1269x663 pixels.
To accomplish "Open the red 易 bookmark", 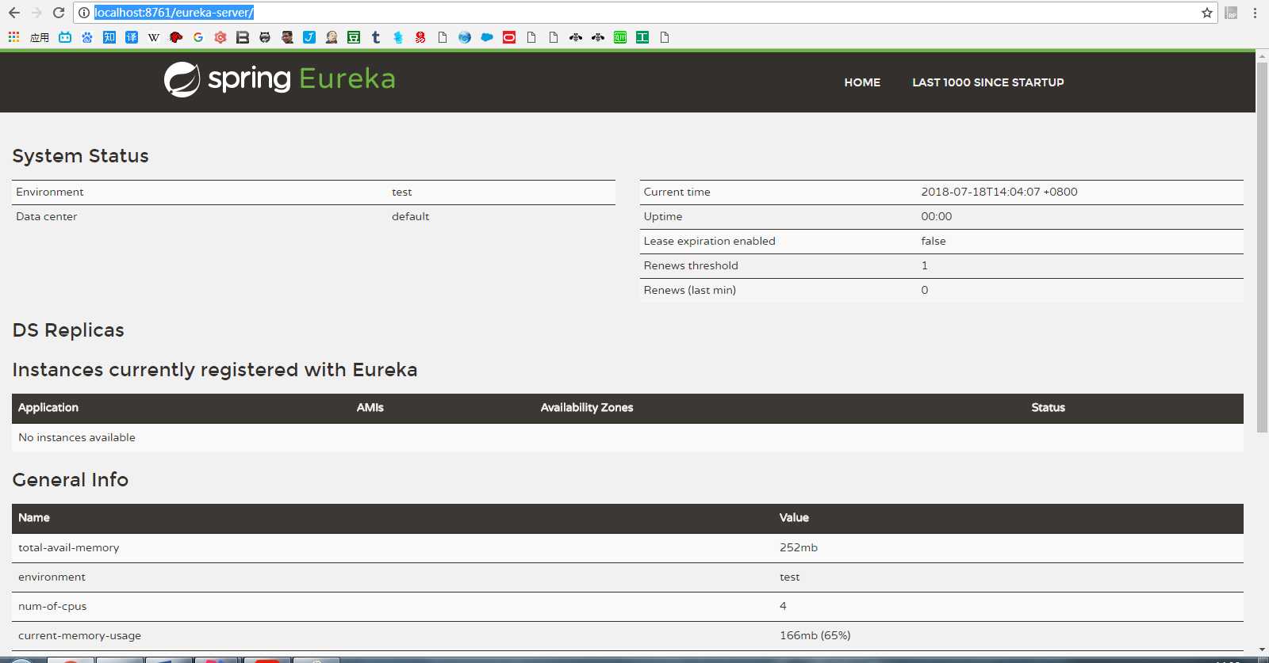I will click(x=420, y=37).
